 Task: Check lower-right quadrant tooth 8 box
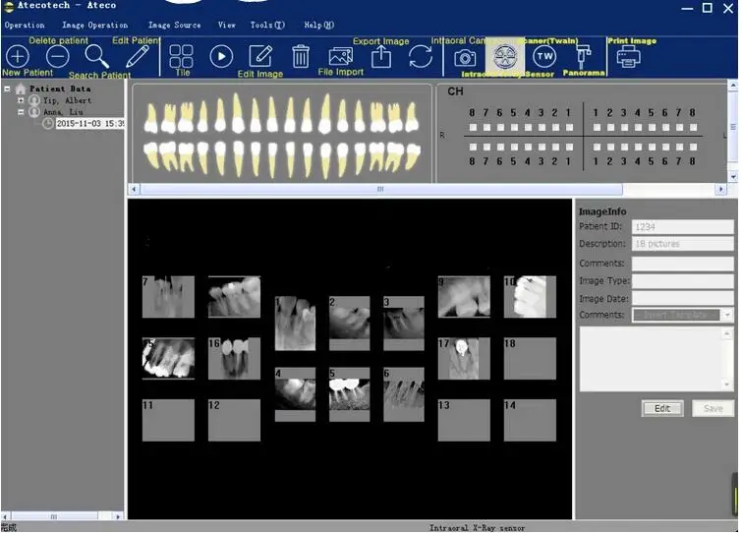[693, 147]
